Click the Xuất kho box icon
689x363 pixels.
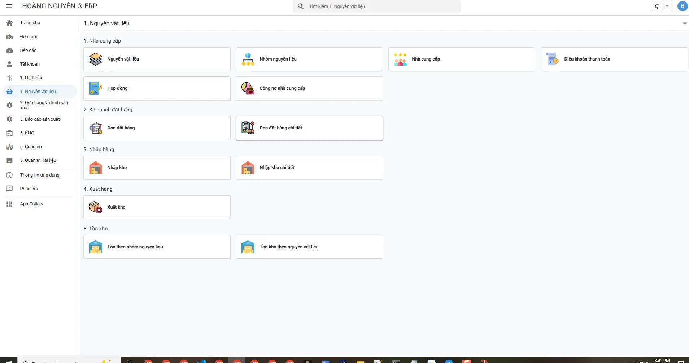96,207
